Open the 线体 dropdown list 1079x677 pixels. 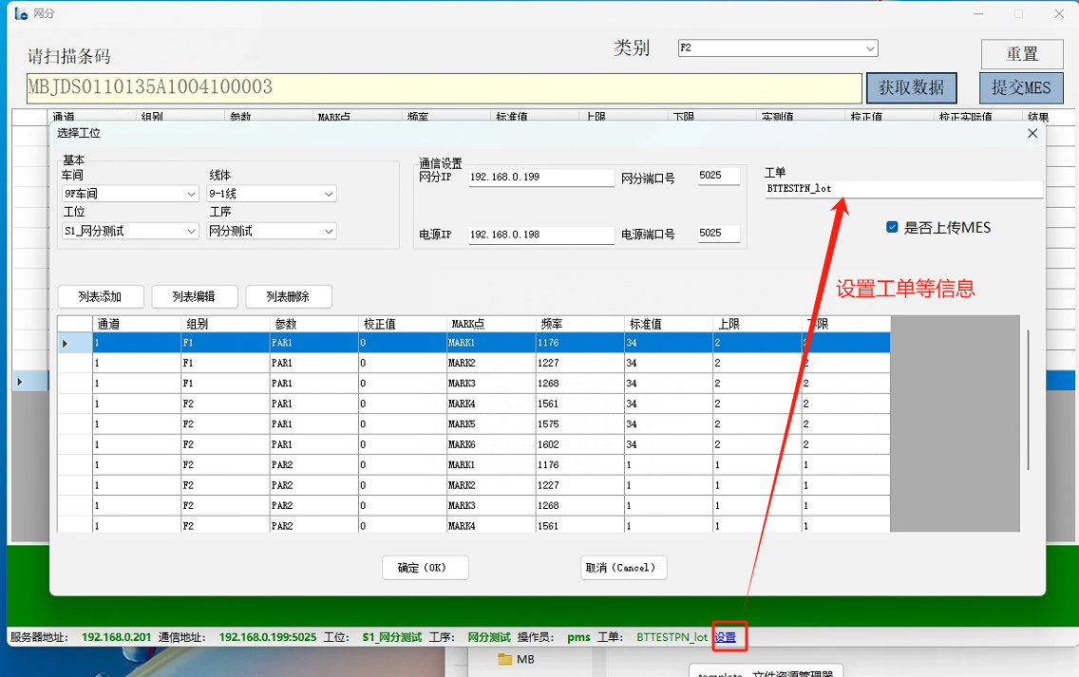[329, 195]
